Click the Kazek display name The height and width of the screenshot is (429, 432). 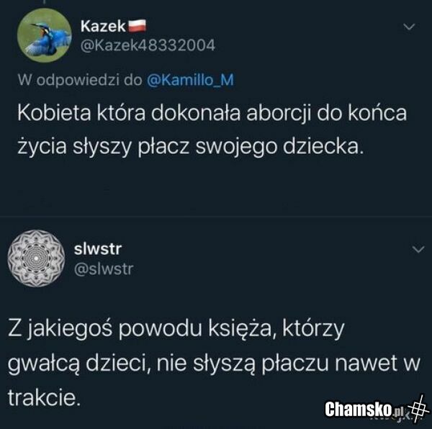[103, 27]
